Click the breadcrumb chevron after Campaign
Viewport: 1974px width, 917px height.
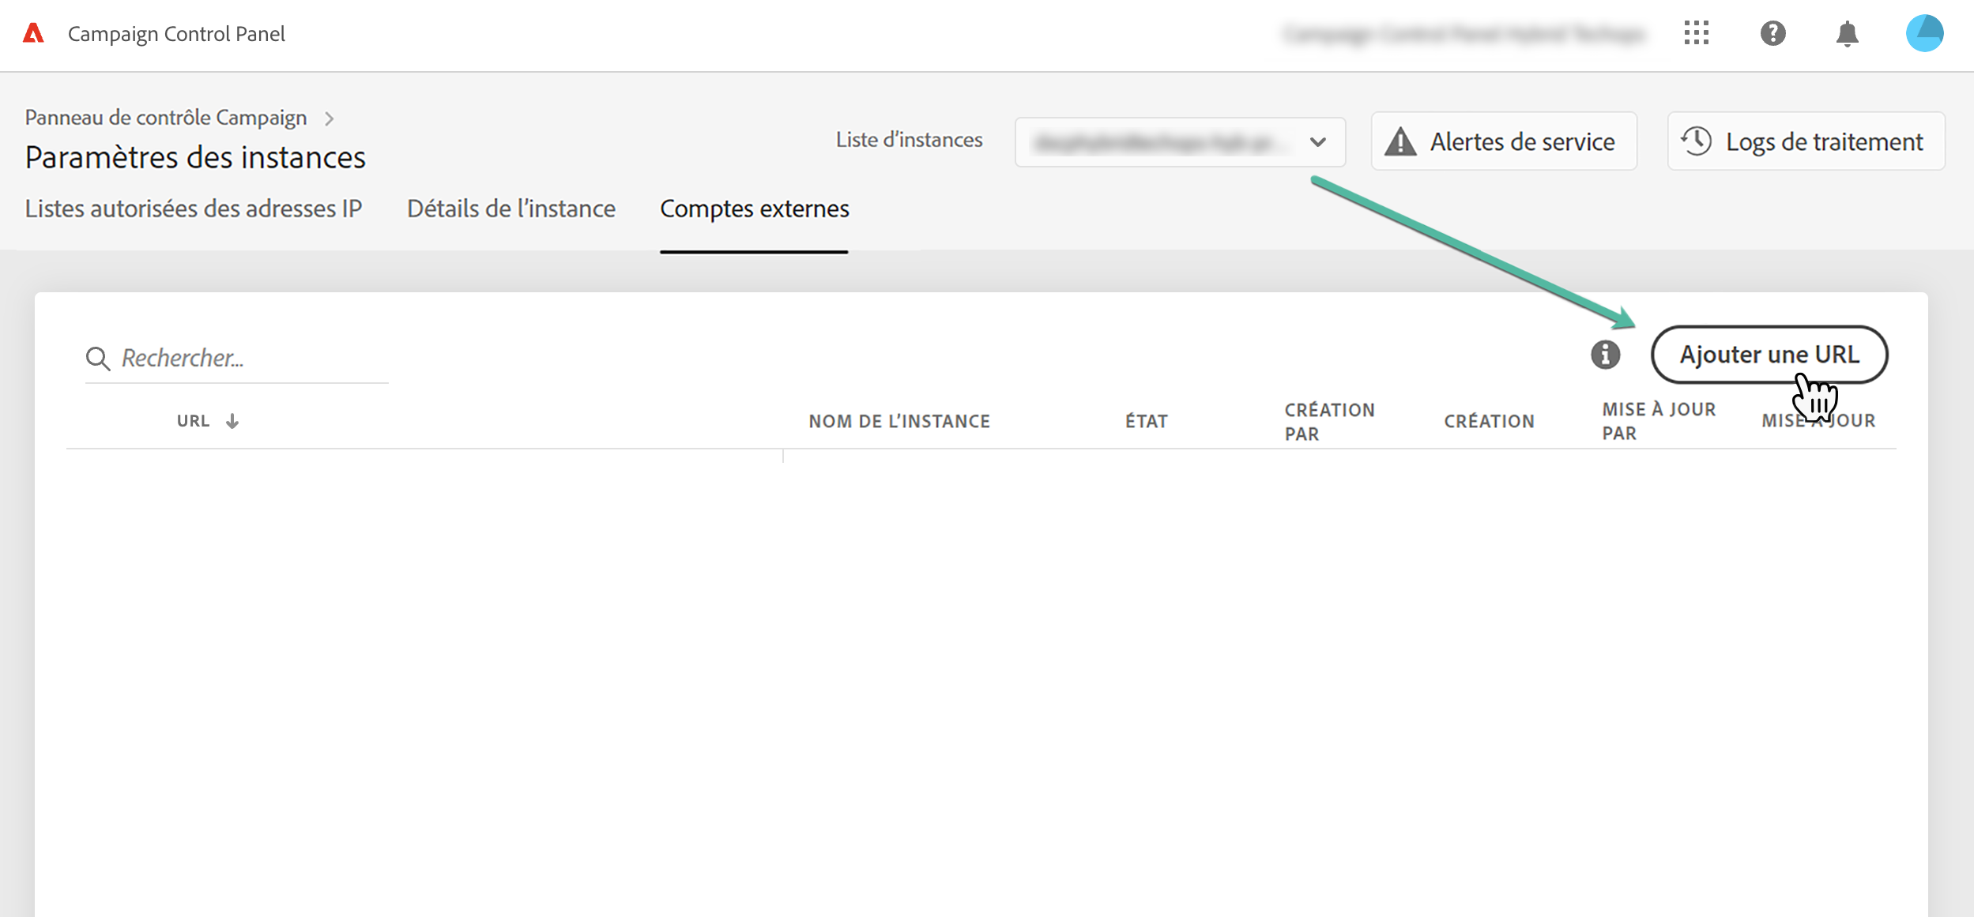pyautogui.click(x=330, y=118)
